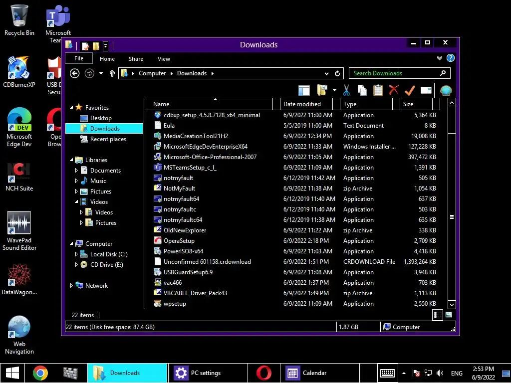Sort files by Type column header
The width and height of the screenshot is (511, 383).
click(x=366, y=104)
